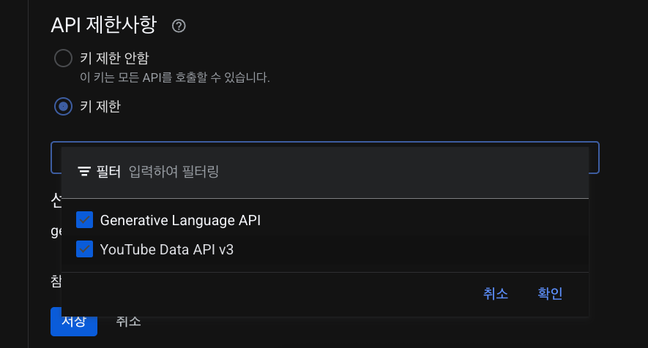Click the filter icon in the dropdown
Viewport: 648px width, 348px height.
coord(84,172)
